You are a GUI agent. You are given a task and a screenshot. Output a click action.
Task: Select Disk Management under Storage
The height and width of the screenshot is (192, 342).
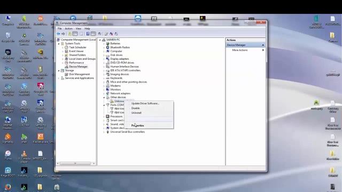click(80, 74)
